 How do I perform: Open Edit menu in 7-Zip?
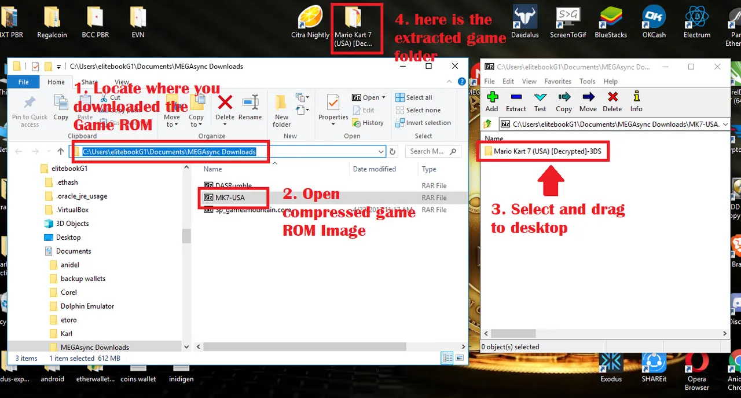(x=508, y=82)
